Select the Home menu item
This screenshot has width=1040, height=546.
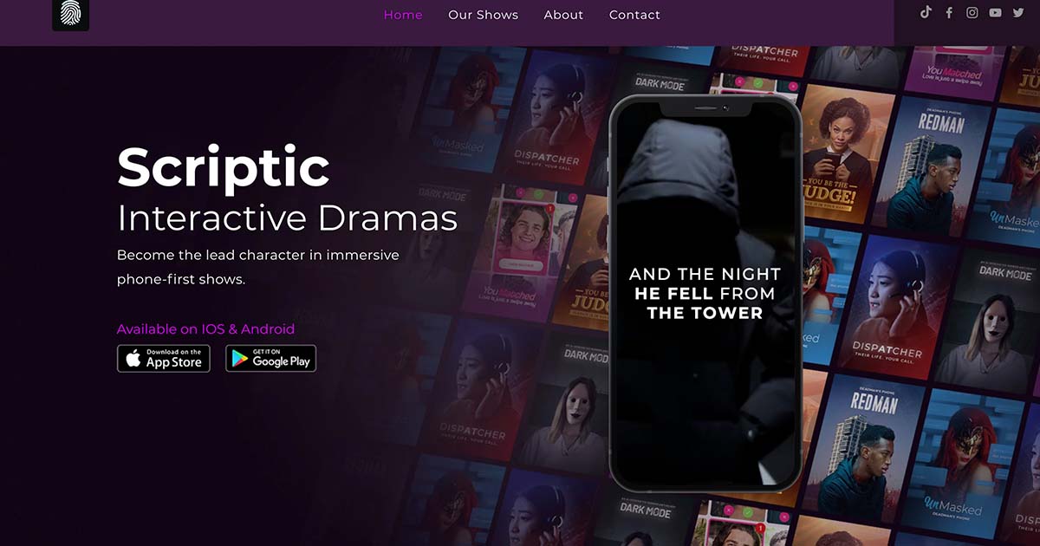pyautogui.click(x=403, y=15)
